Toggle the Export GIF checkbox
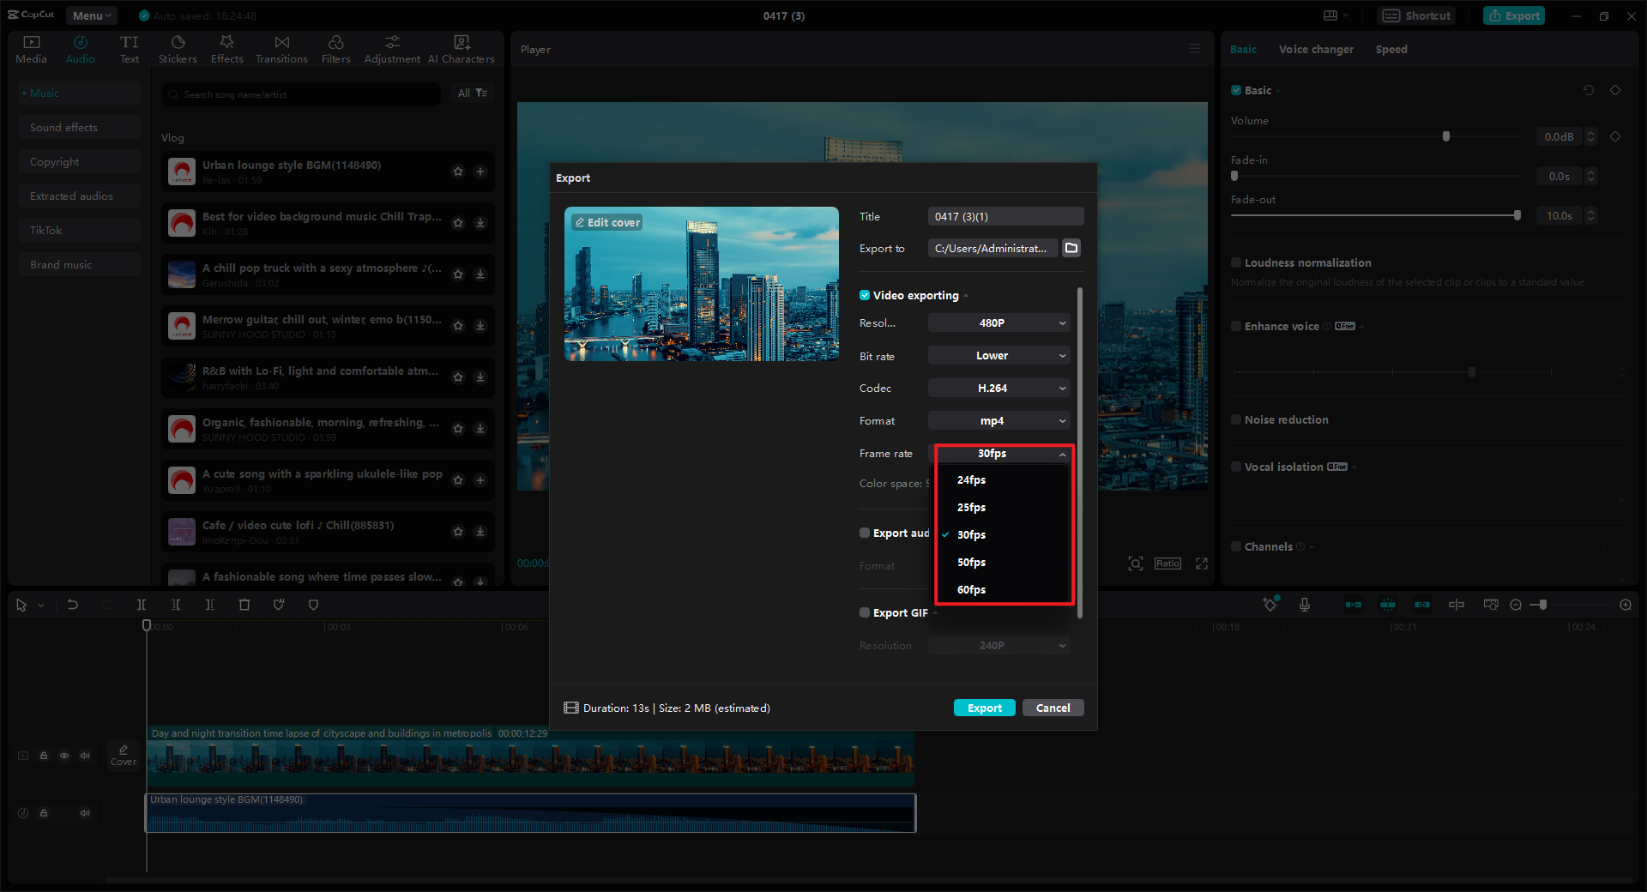Viewport: 1647px width, 892px height. pyautogui.click(x=865, y=612)
